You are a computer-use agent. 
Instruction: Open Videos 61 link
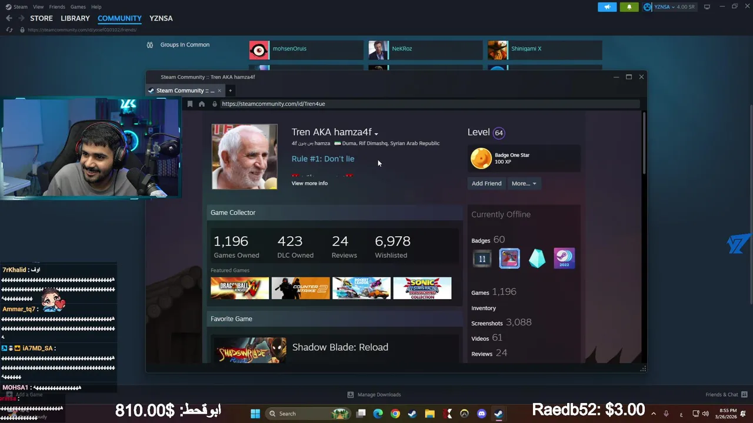point(487,338)
